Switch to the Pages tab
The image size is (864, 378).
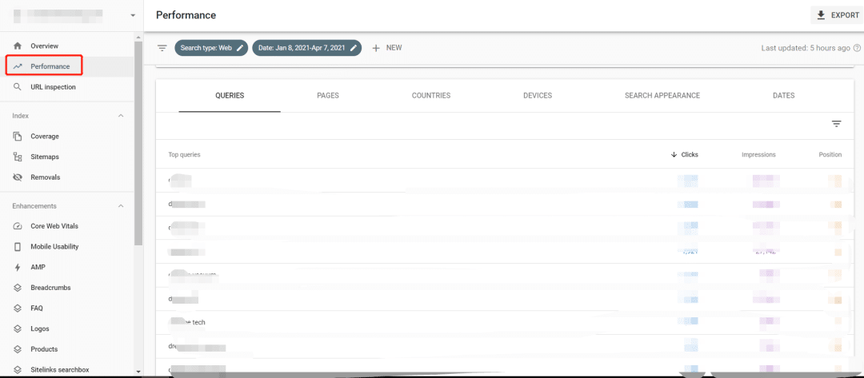coord(327,96)
